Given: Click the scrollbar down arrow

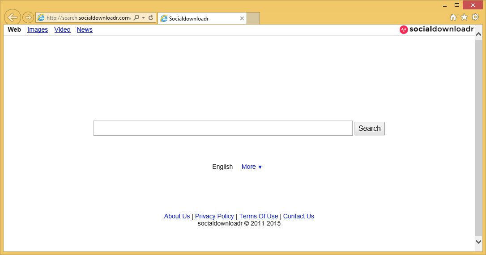Looking at the screenshot, I should tap(478, 242).
